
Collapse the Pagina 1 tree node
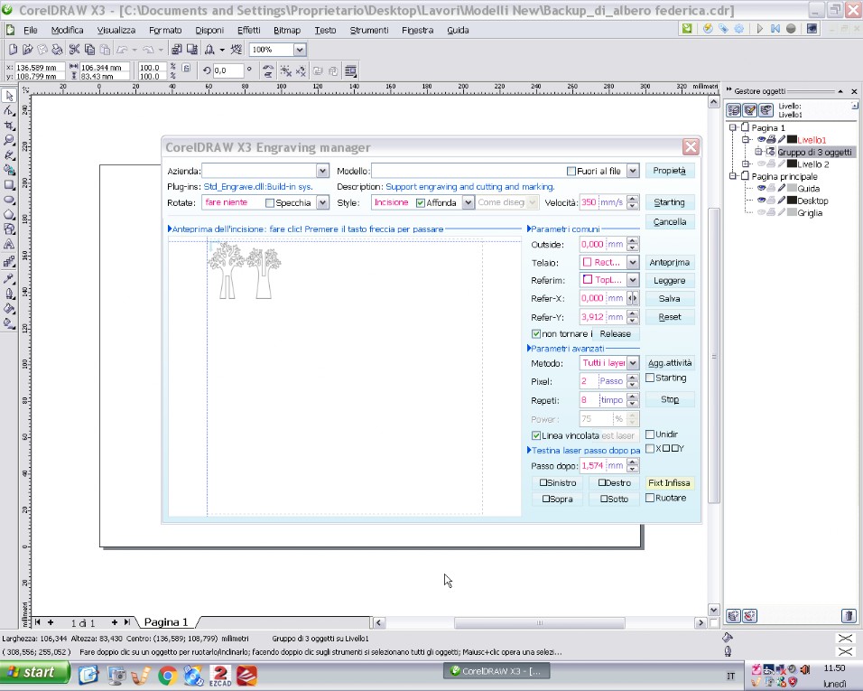pos(733,127)
